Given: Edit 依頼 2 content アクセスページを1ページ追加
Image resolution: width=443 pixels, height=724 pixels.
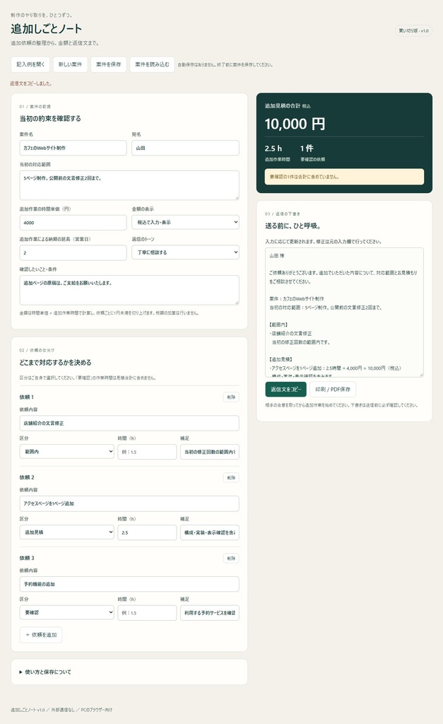Looking at the screenshot, I should (129, 503).
